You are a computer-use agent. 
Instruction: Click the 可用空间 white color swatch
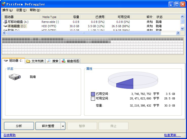click(93, 99)
